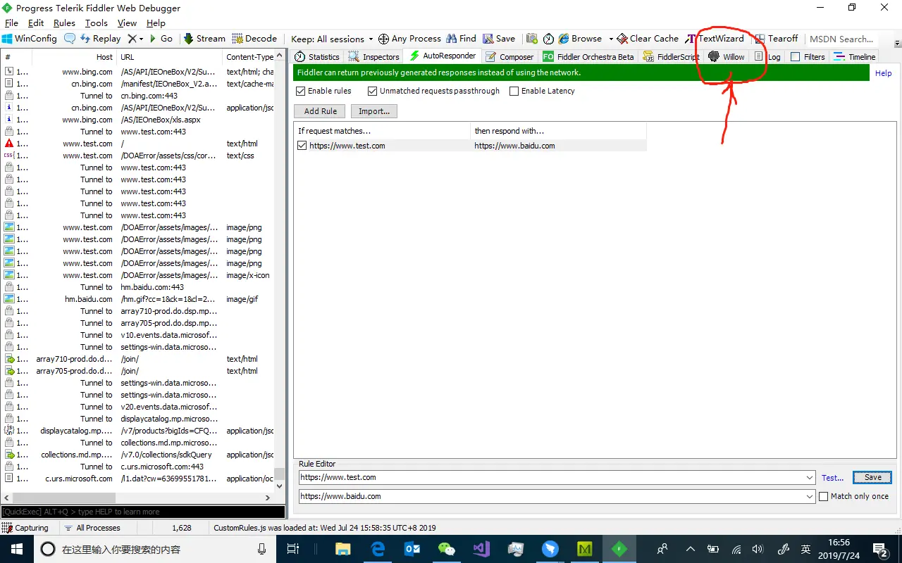Switch to Fiddler Orchestra Beta tab
The height and width of the screenshot is (563, 902).
coord(588,57)
